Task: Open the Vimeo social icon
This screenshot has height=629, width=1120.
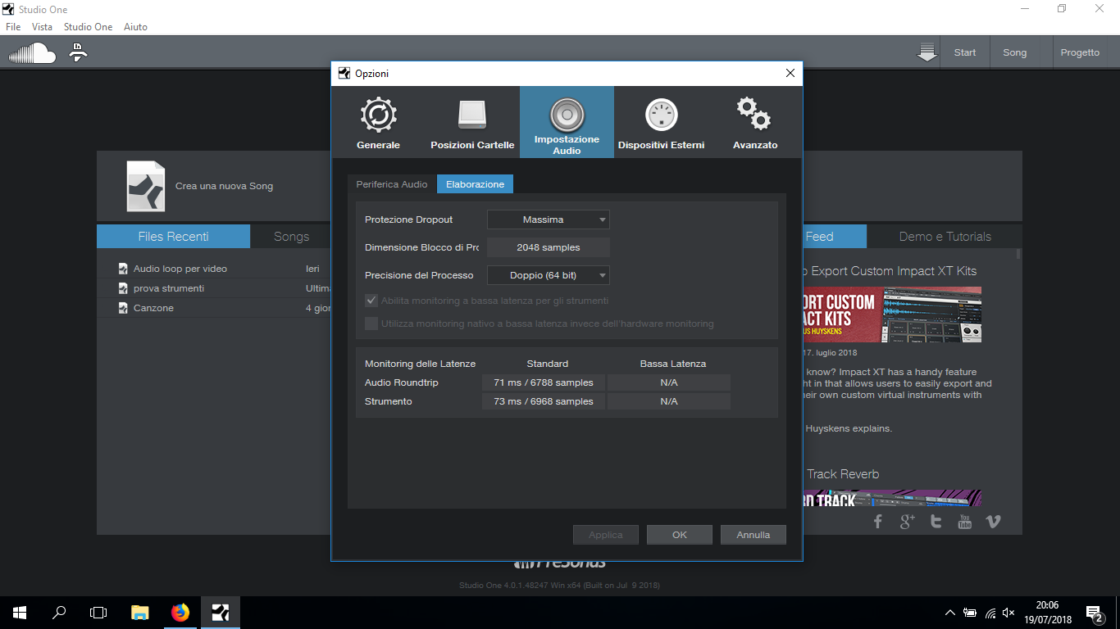Action: [x=993, y=522]
